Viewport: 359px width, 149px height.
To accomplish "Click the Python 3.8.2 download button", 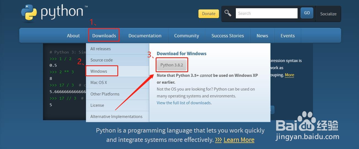I will pyautogui.click(x=172, y=65).
